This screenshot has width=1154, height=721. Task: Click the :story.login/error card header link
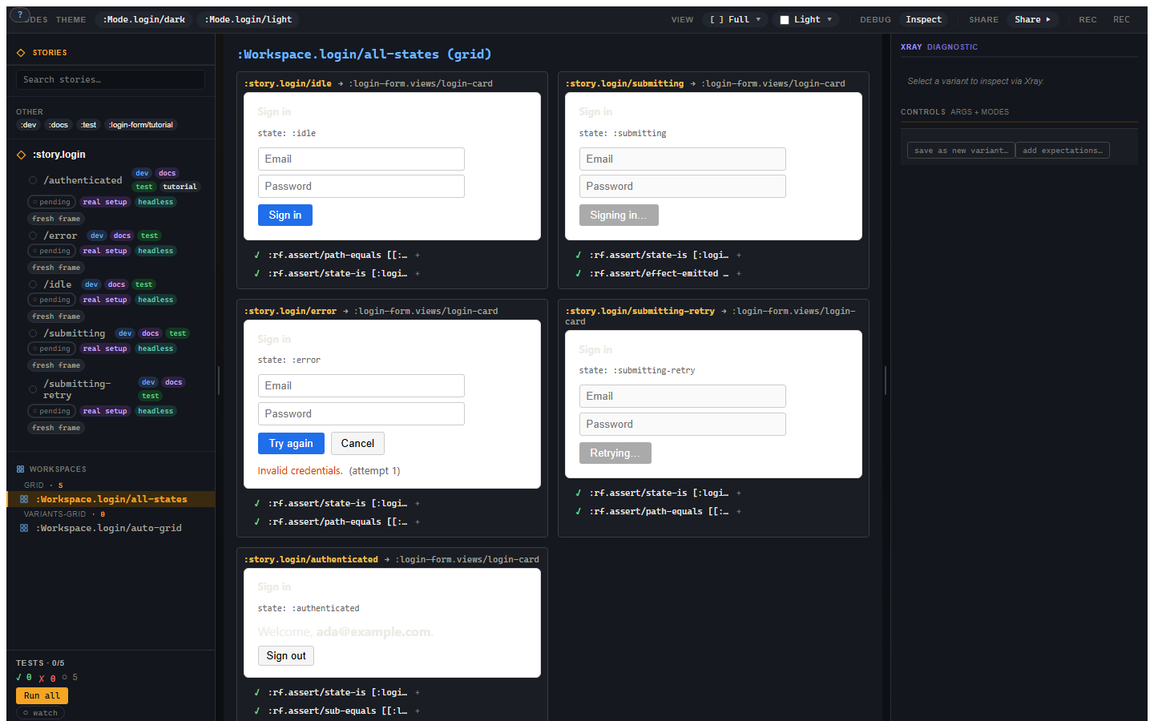click(290, 311)
